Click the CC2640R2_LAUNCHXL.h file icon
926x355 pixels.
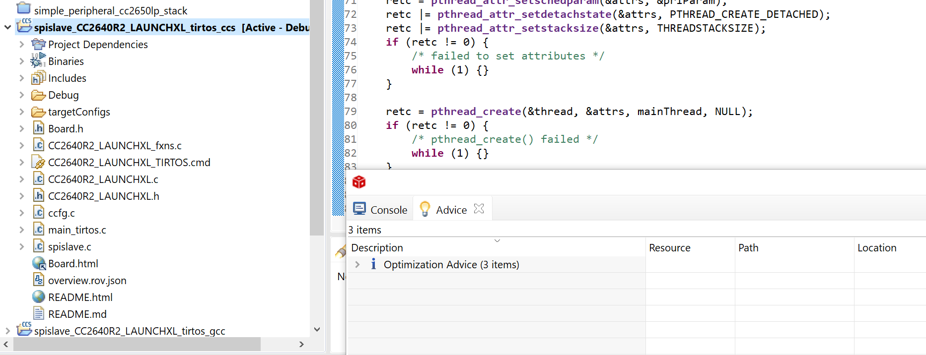point(39,195)
